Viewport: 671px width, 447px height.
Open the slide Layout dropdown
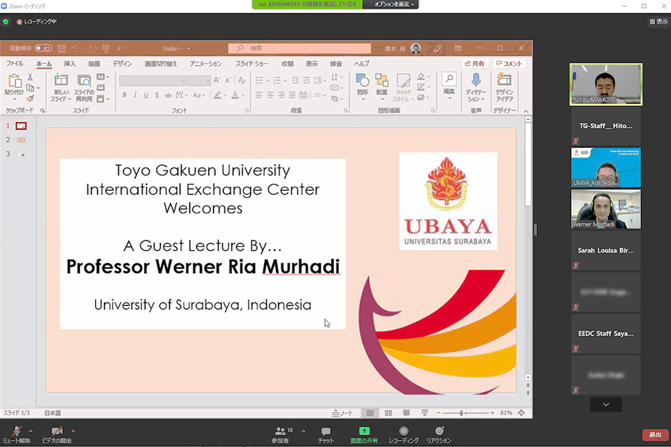103,77
